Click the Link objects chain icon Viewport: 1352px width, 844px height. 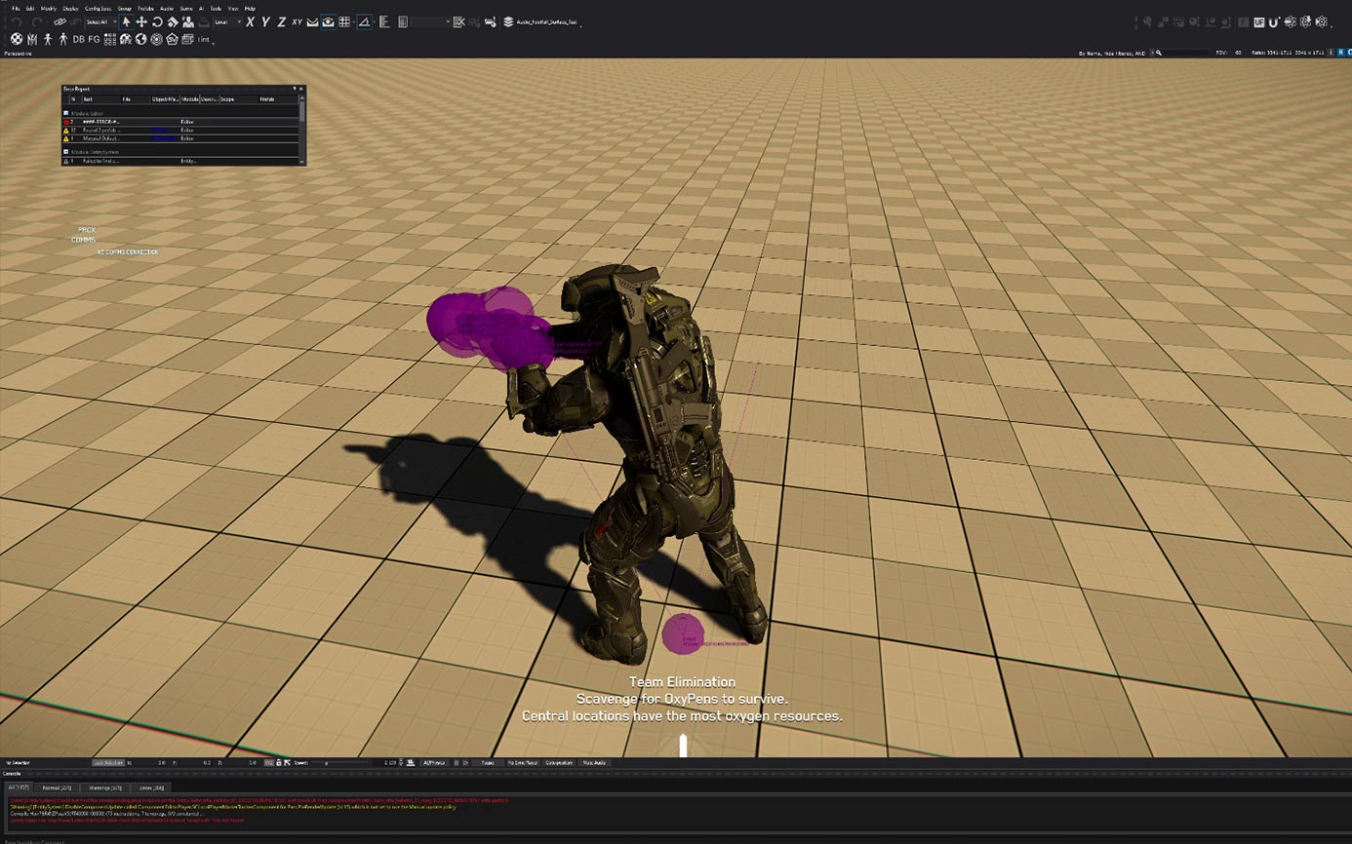click(x=60, y=21)
